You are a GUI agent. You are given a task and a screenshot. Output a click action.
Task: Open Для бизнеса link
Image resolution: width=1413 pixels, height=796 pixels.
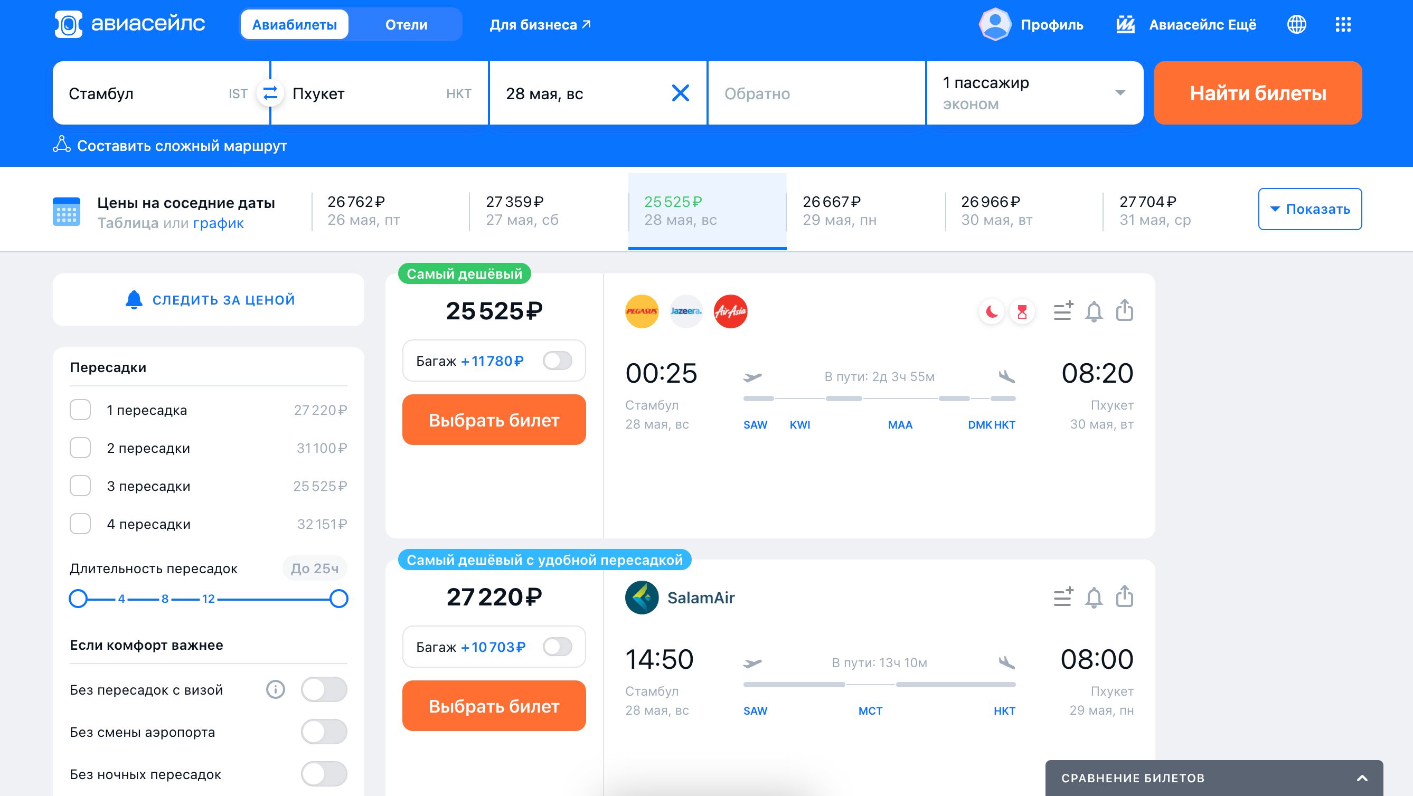point(540,25)
